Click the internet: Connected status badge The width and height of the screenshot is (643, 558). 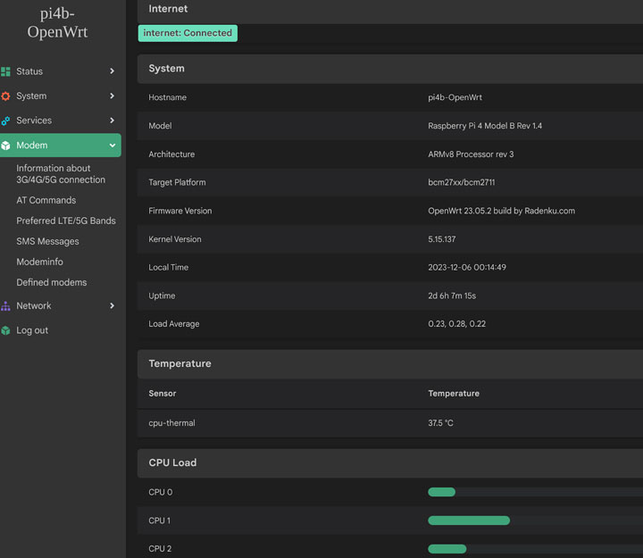pyautogui.click(x=188, y=33)
